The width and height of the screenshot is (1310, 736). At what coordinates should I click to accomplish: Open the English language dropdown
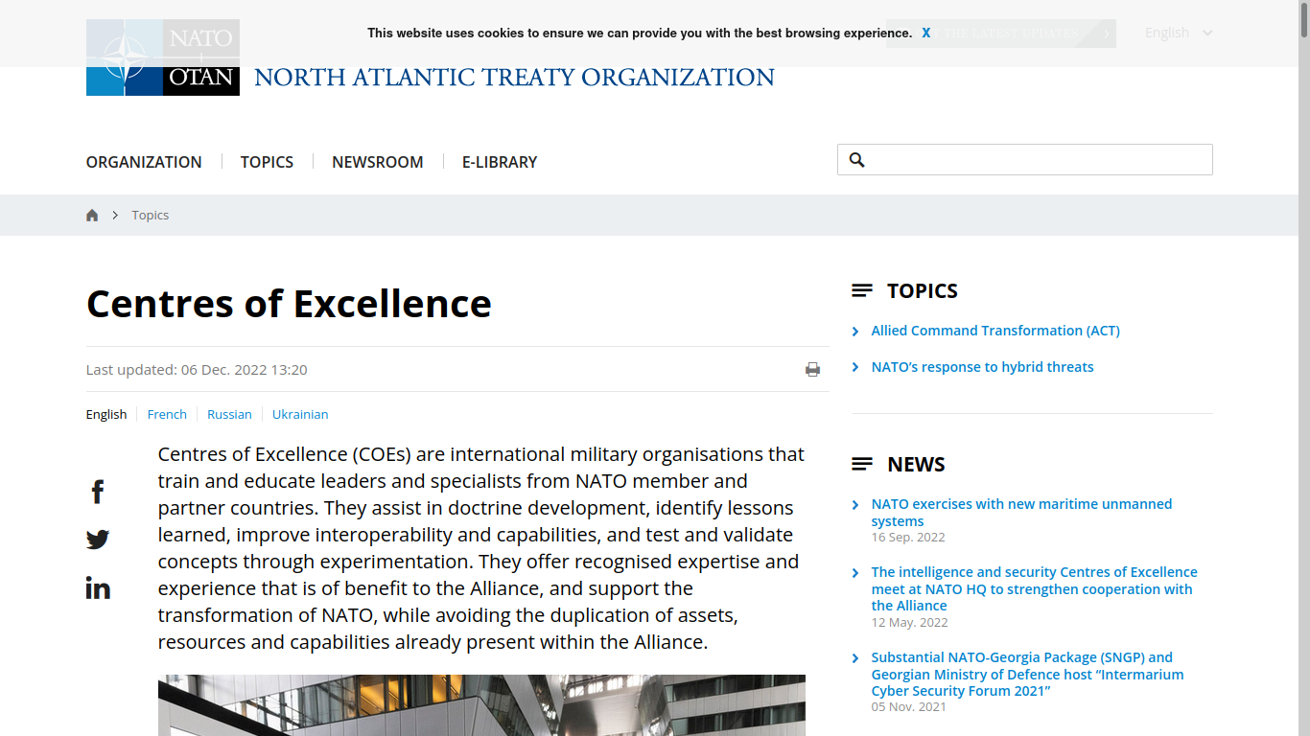coord(1179,33)
